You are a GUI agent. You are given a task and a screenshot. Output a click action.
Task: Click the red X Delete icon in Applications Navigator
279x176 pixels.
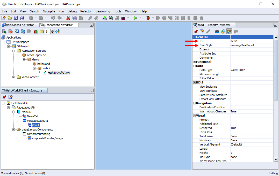click(11, 32)
